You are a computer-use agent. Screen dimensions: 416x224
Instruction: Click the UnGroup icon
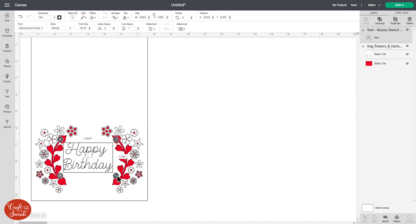[380, 21]
